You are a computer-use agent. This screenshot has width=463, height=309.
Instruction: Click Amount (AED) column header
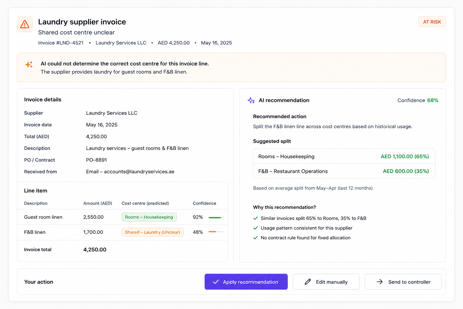click(98, 203)
